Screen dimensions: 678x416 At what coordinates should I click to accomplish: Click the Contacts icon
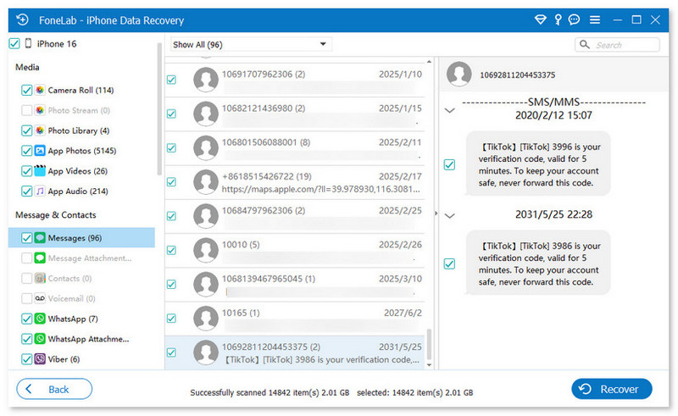(x=40, y=278)
